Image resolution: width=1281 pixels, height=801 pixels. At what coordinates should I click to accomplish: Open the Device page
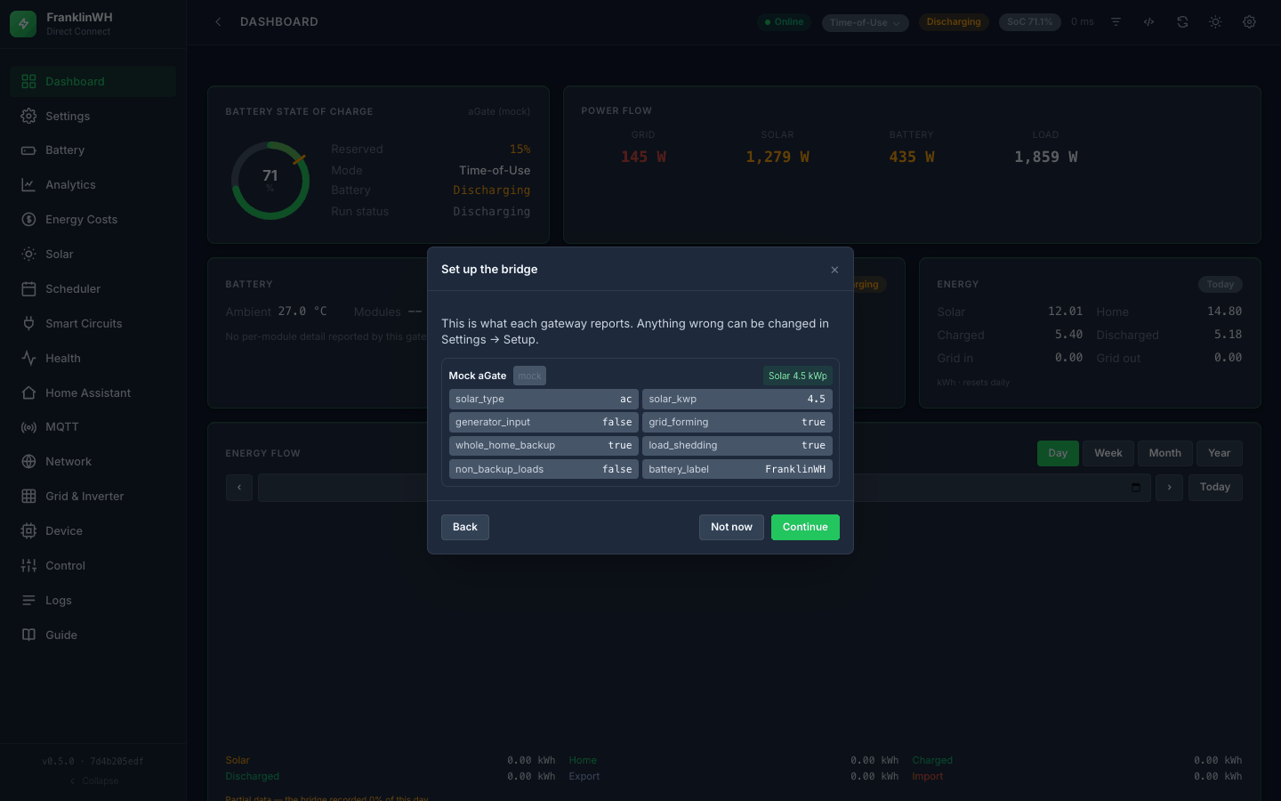tap(93, 531)
